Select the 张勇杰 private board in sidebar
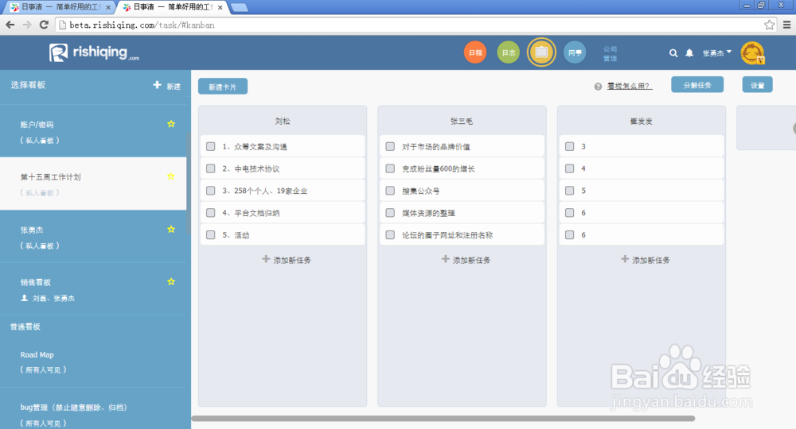 93,236
